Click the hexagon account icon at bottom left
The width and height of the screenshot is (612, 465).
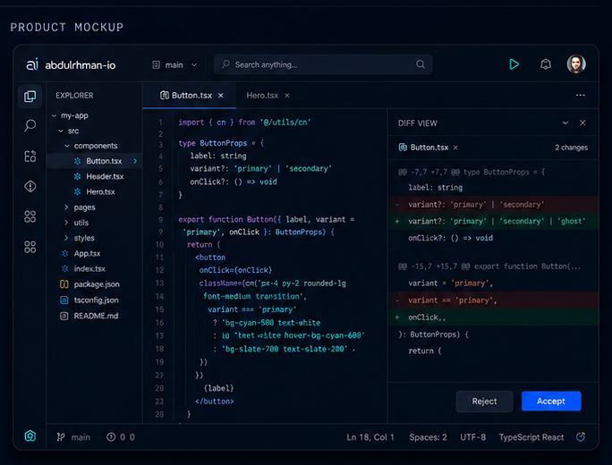click(30, 435)
